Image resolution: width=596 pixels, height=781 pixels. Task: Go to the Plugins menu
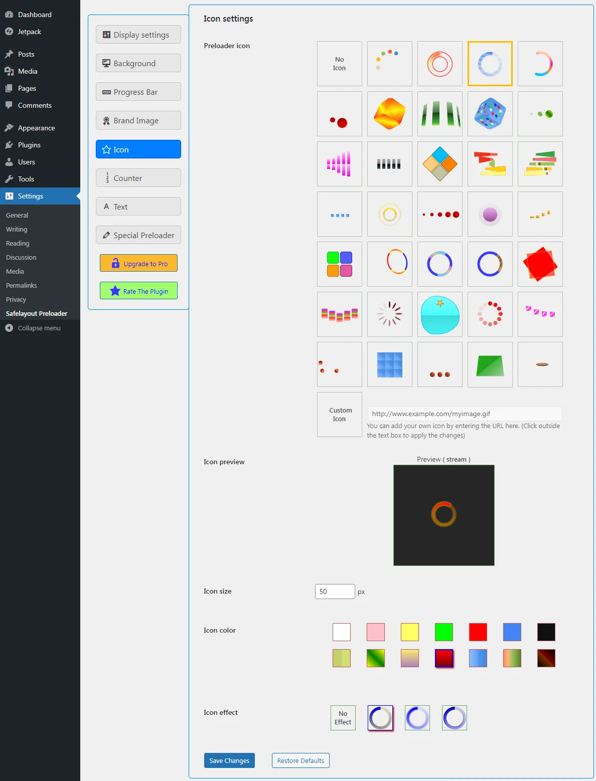(x=40, y=145)
